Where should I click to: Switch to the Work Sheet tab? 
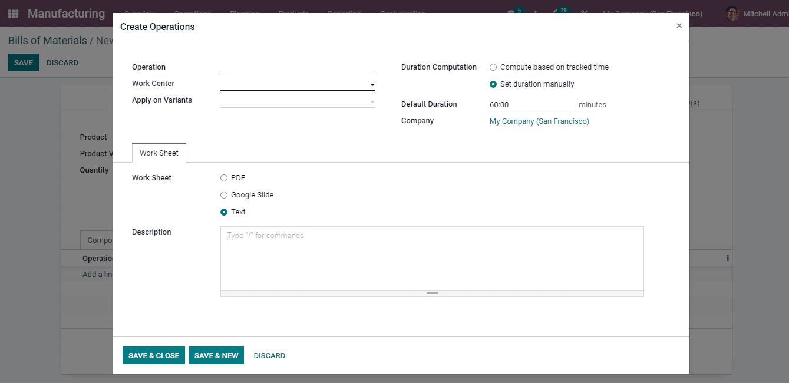(159, 153)
